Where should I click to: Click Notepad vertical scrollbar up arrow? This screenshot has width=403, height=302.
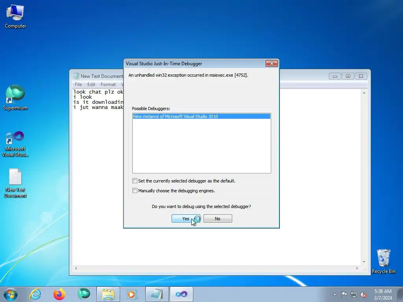[364, 93]
